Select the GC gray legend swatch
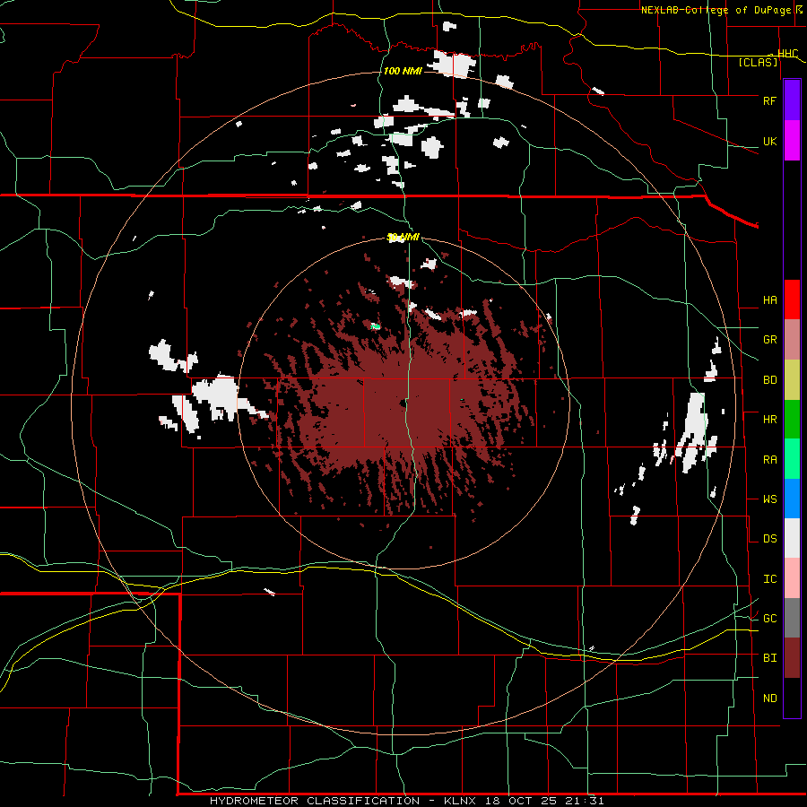807x807 pixels. click(x=792, y=618)
